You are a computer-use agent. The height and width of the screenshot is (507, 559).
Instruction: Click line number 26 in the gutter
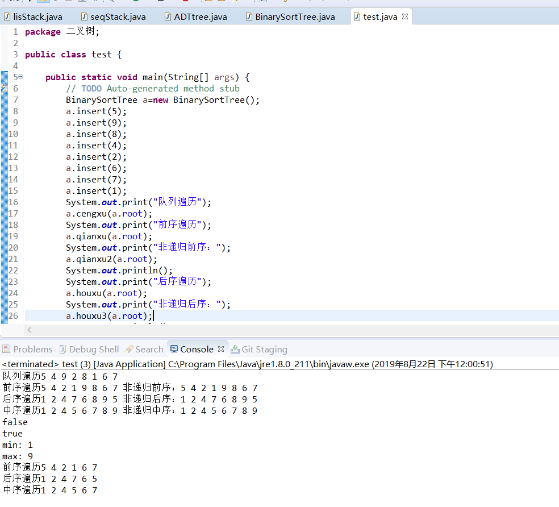coord(13,316)
